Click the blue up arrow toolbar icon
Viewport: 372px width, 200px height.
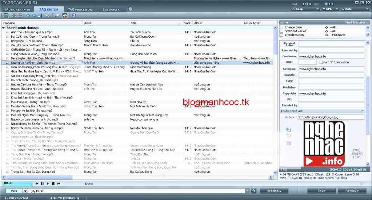pyautogui.click(x=34, y=16)
